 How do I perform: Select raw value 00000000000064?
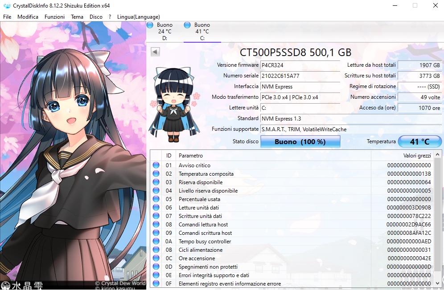tap(409, 182)
